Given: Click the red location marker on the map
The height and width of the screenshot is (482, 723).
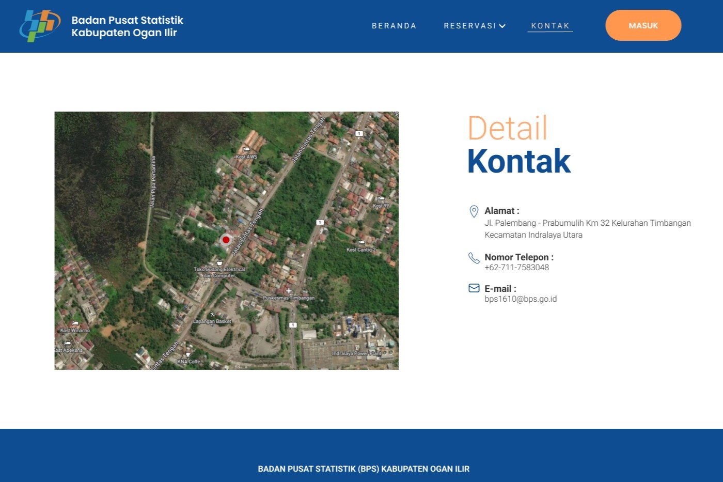Looking at the screenshot, I should pyautogui.click(x=226, y=240).
